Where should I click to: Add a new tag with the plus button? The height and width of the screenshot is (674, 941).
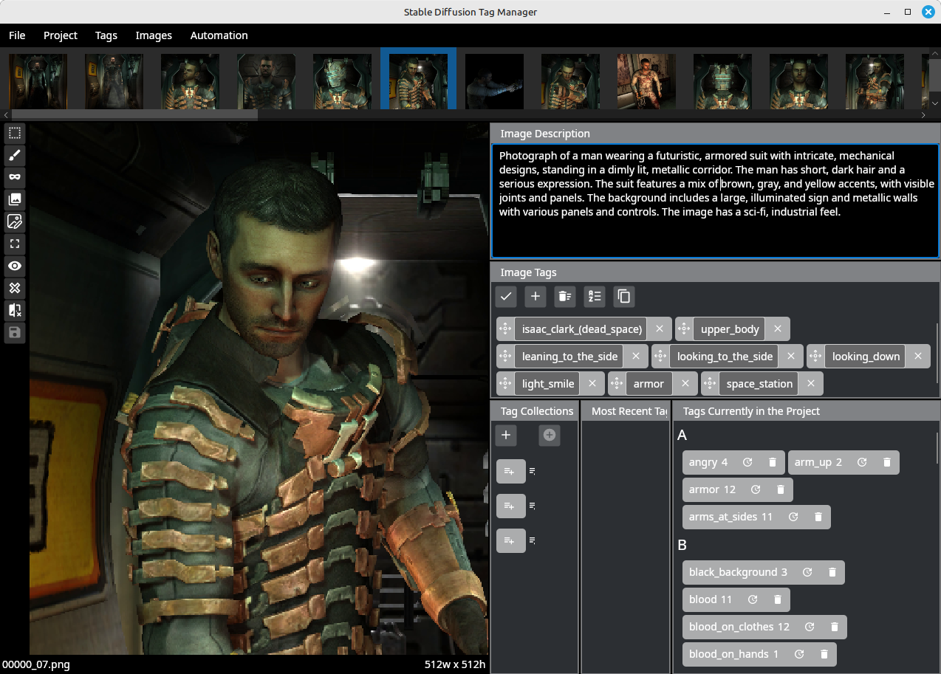(535, 297)
